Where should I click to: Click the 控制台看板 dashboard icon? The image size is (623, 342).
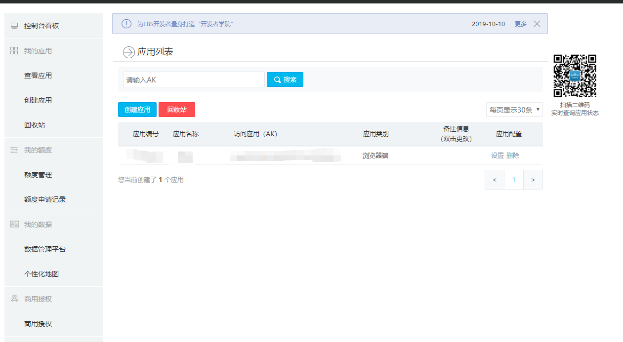[x=14, y=24]
